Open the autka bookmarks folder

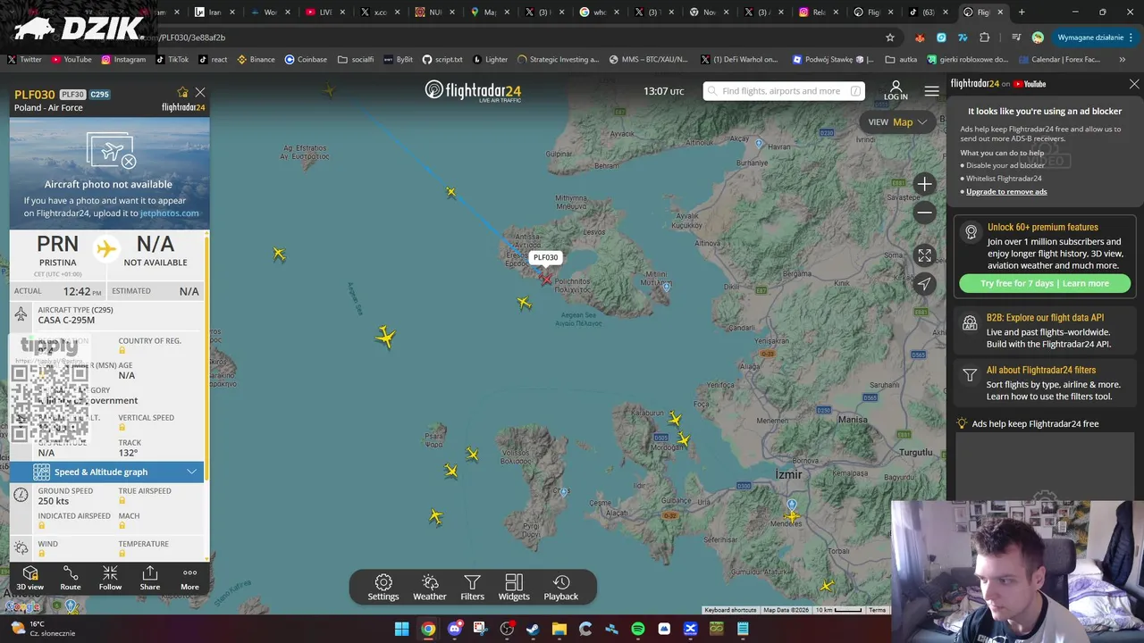click(902, 59)
